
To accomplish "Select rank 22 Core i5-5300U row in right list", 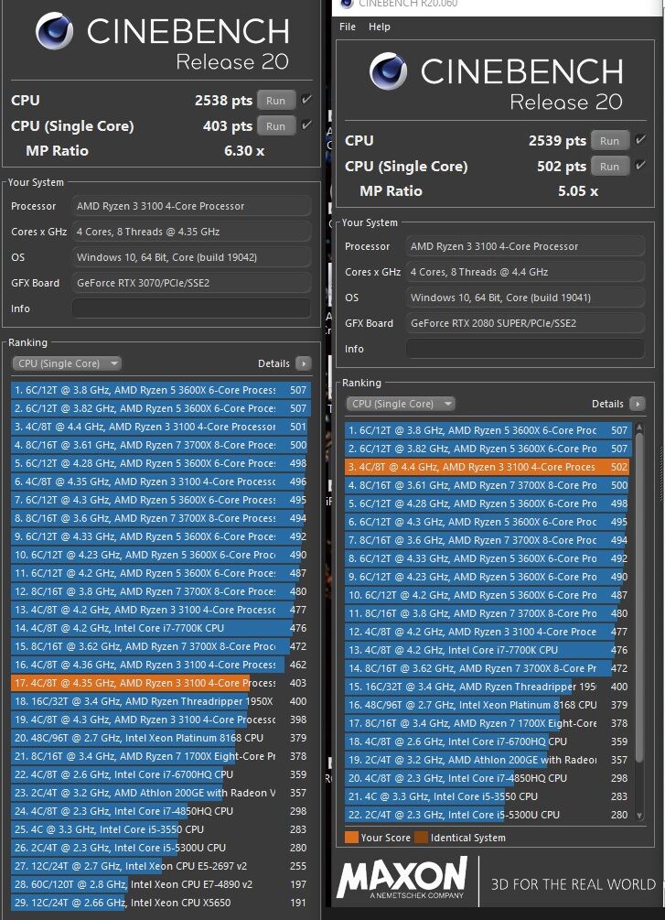I will pos(488,815).
